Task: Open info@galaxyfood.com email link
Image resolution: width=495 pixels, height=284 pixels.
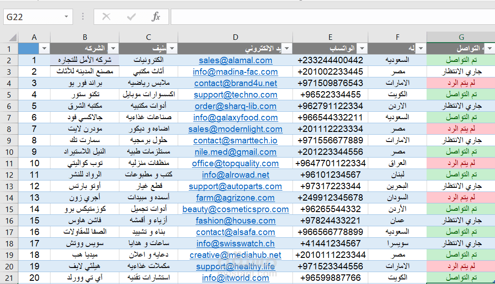Action: pos(236,117)
